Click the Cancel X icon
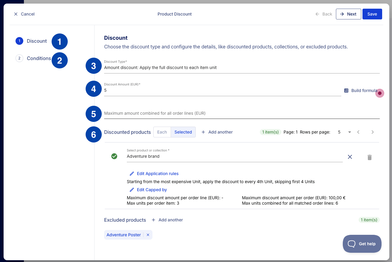The width and height of the screenshot is (392, 262). (16, 14)
